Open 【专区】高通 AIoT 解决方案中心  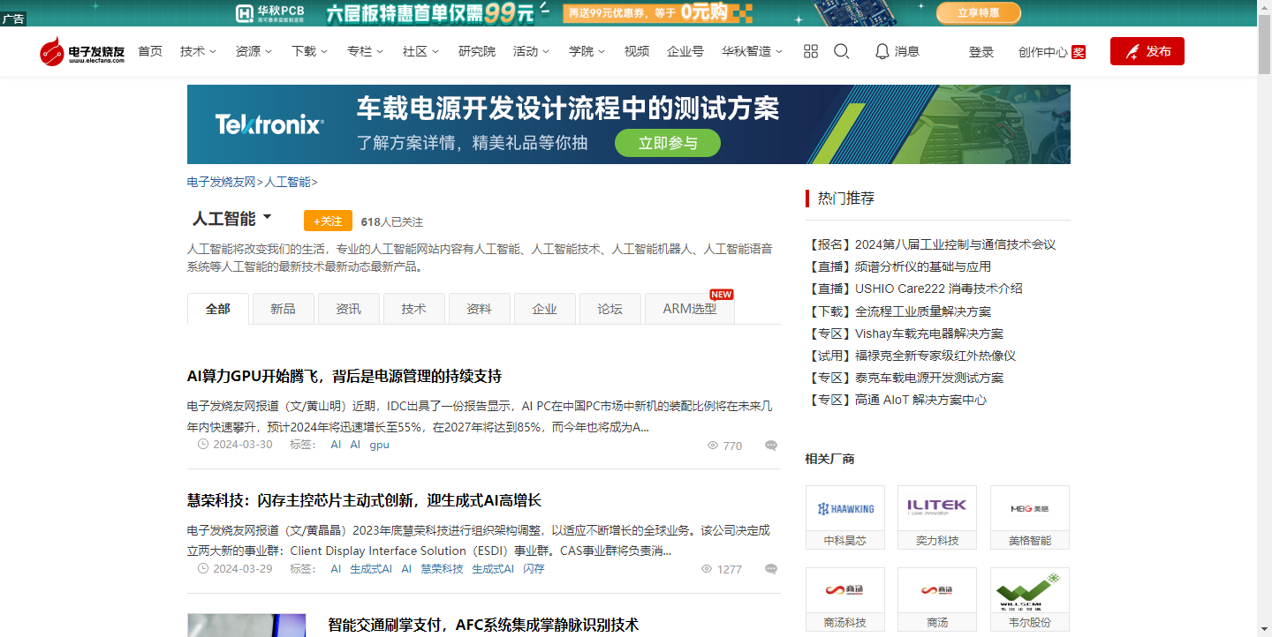896,400
